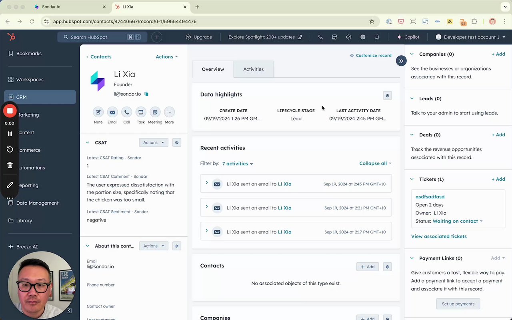The image size is (512, 320).
Task: Open CRM in the sidebar
Action: coord(40,97)
